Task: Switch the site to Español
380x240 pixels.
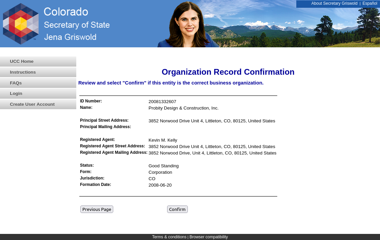Action: pos(369,3)
